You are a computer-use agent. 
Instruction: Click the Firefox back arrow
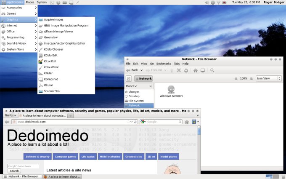pos(7,122)
